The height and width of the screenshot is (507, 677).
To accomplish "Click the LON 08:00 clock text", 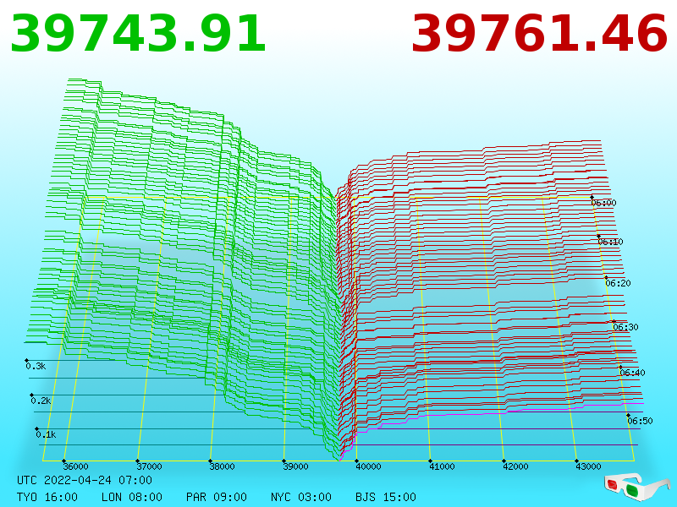I will (132, 497).
